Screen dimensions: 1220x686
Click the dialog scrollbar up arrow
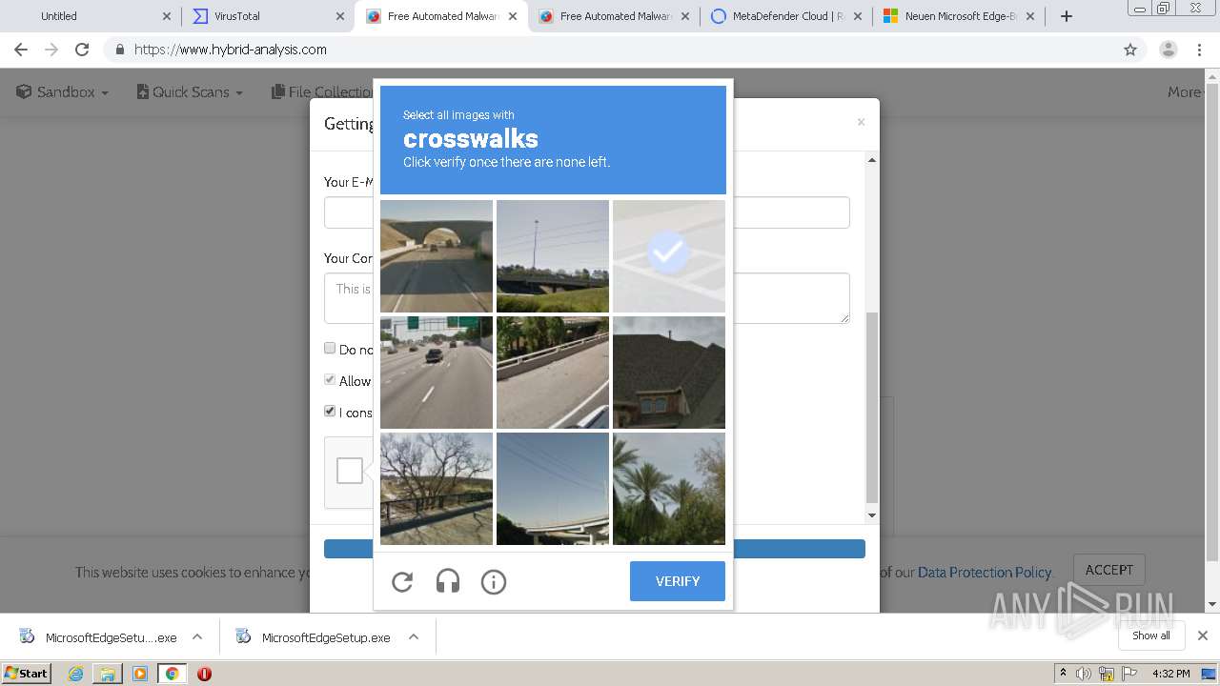[x=871, y=160]
